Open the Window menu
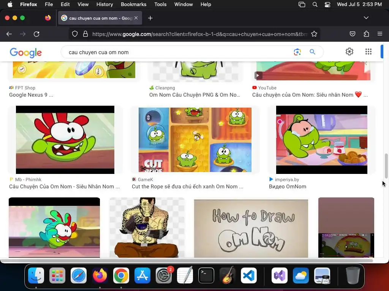Image resolution: width=389 pixels, height=291 pixels. point(183,4)
